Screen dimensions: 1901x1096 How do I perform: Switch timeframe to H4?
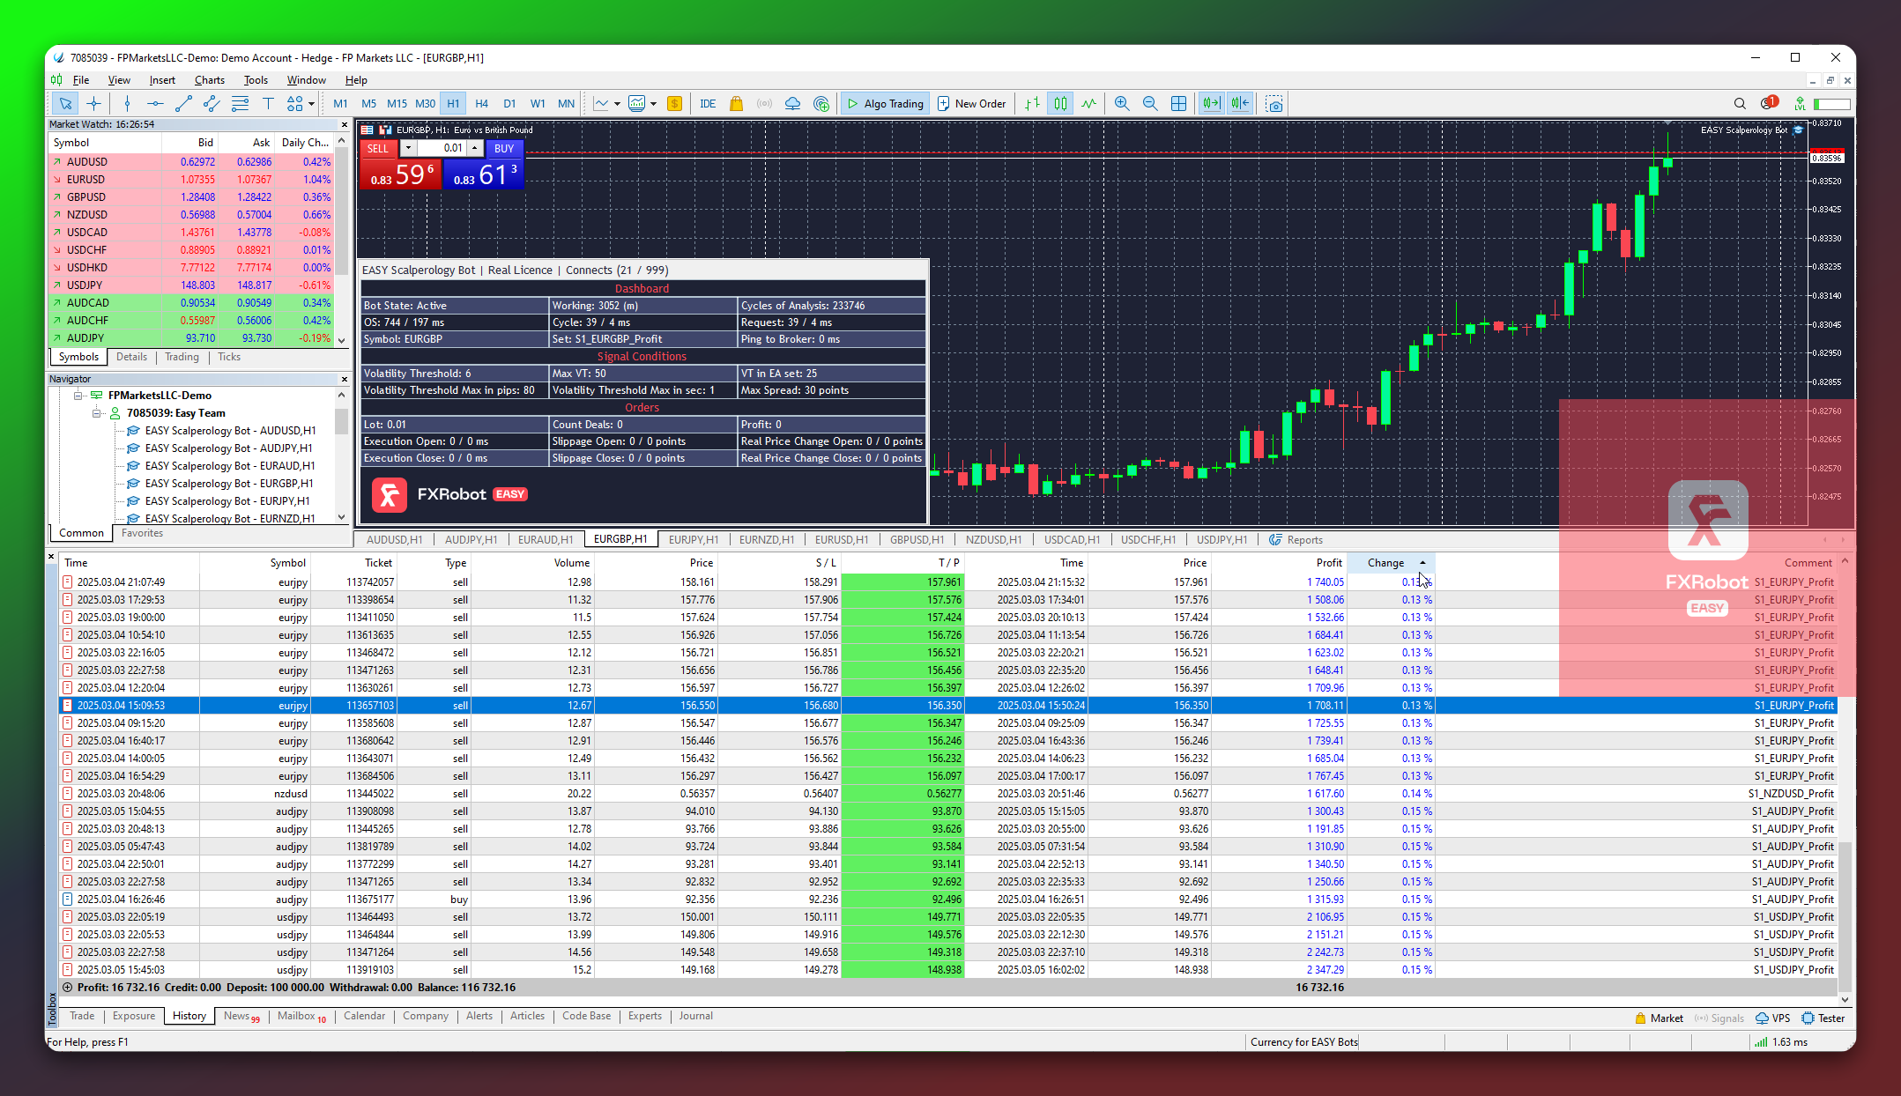(481, 104)
